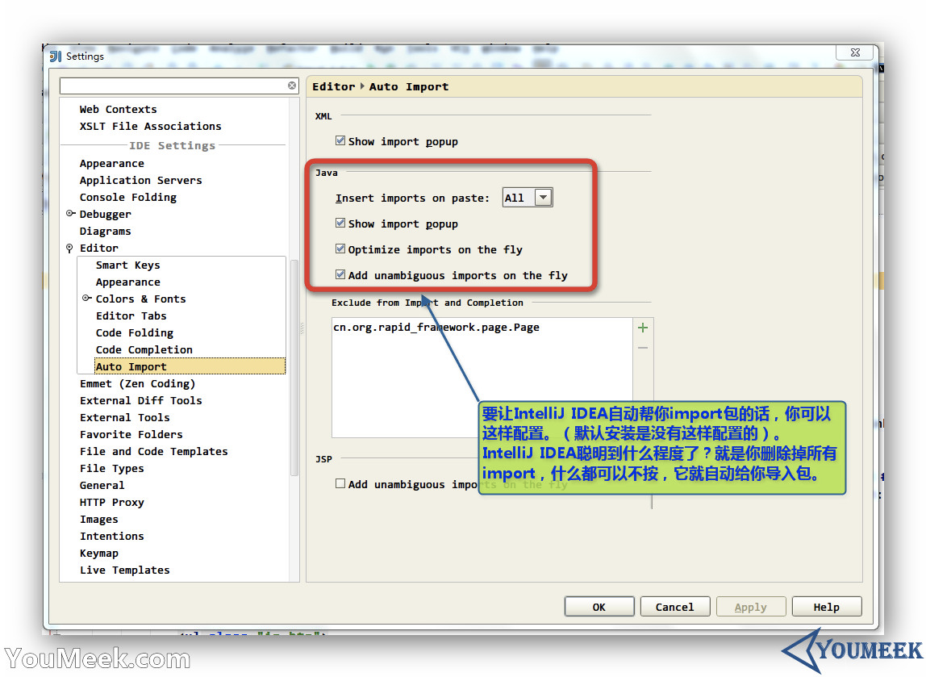The height and width of the screenshot is (677, 926).
Task: Open External Diff Tools settings
Action: click(x=140, y=400)
